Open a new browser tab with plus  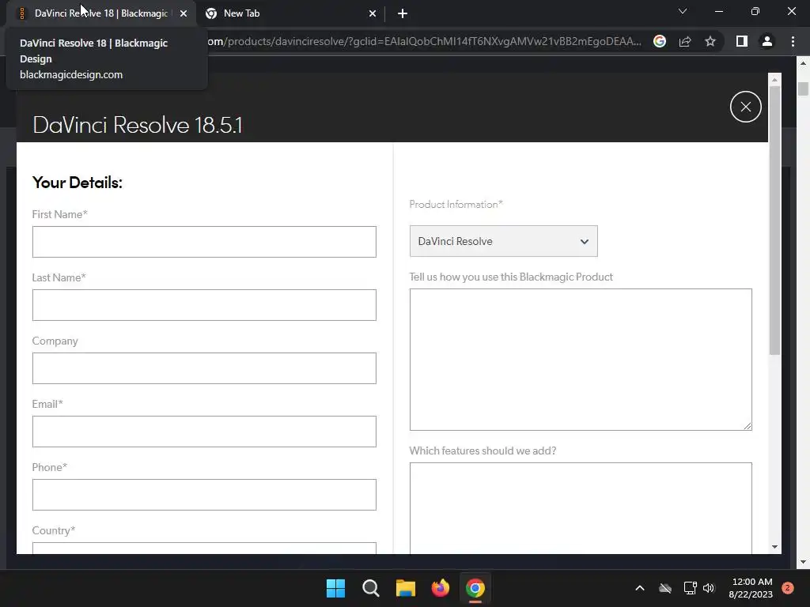point(403,13)
